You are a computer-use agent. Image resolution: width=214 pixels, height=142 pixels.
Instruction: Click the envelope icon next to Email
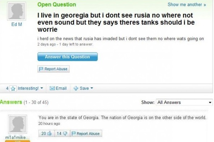point(52,88)
